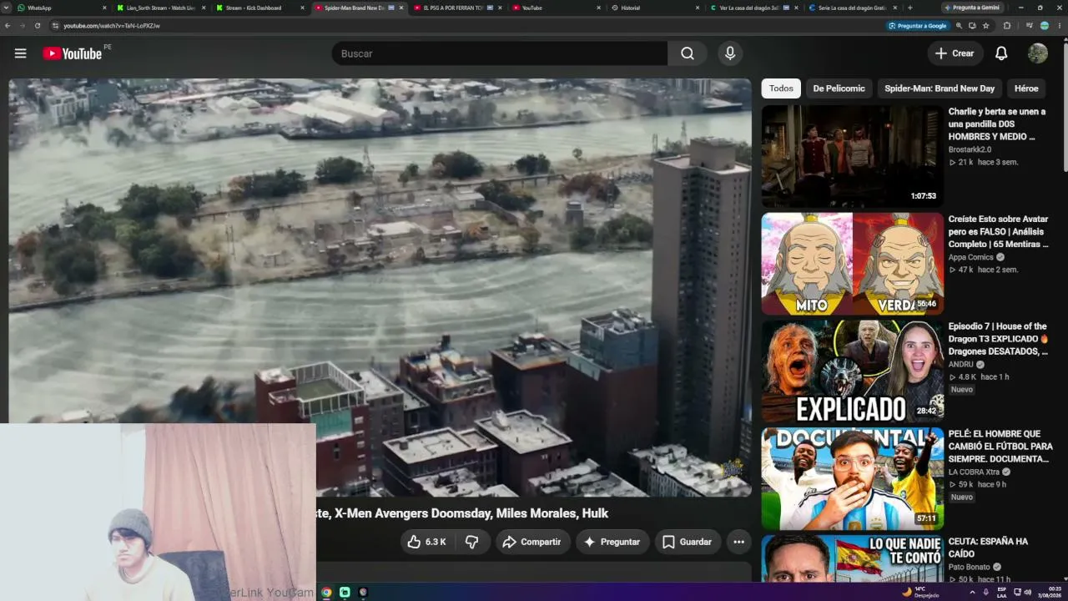Click Pregunta a Gemini button
The width and height of the screenshot is (1068, 601).
tap(971, 8)
